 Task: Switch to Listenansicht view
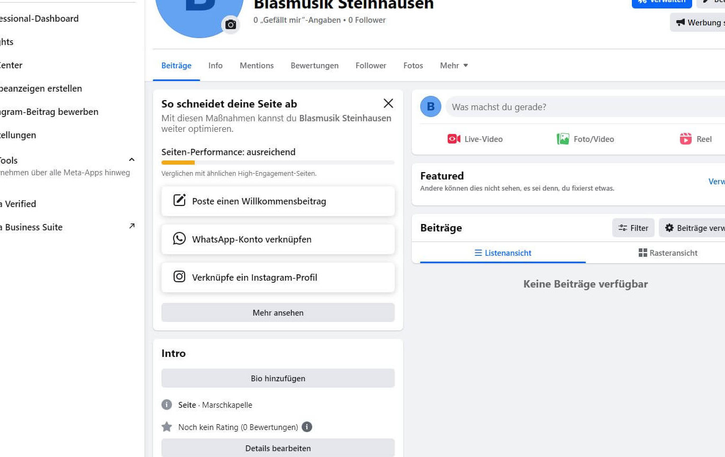click(503, 253)
